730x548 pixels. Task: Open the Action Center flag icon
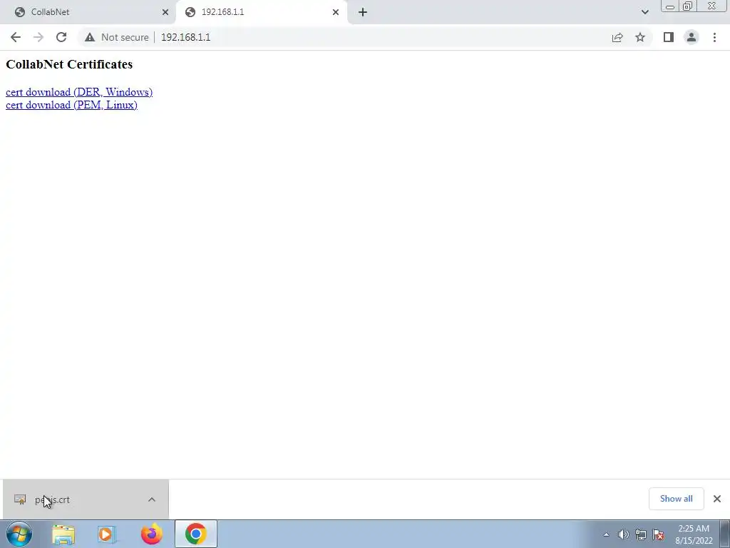(658, 534)
